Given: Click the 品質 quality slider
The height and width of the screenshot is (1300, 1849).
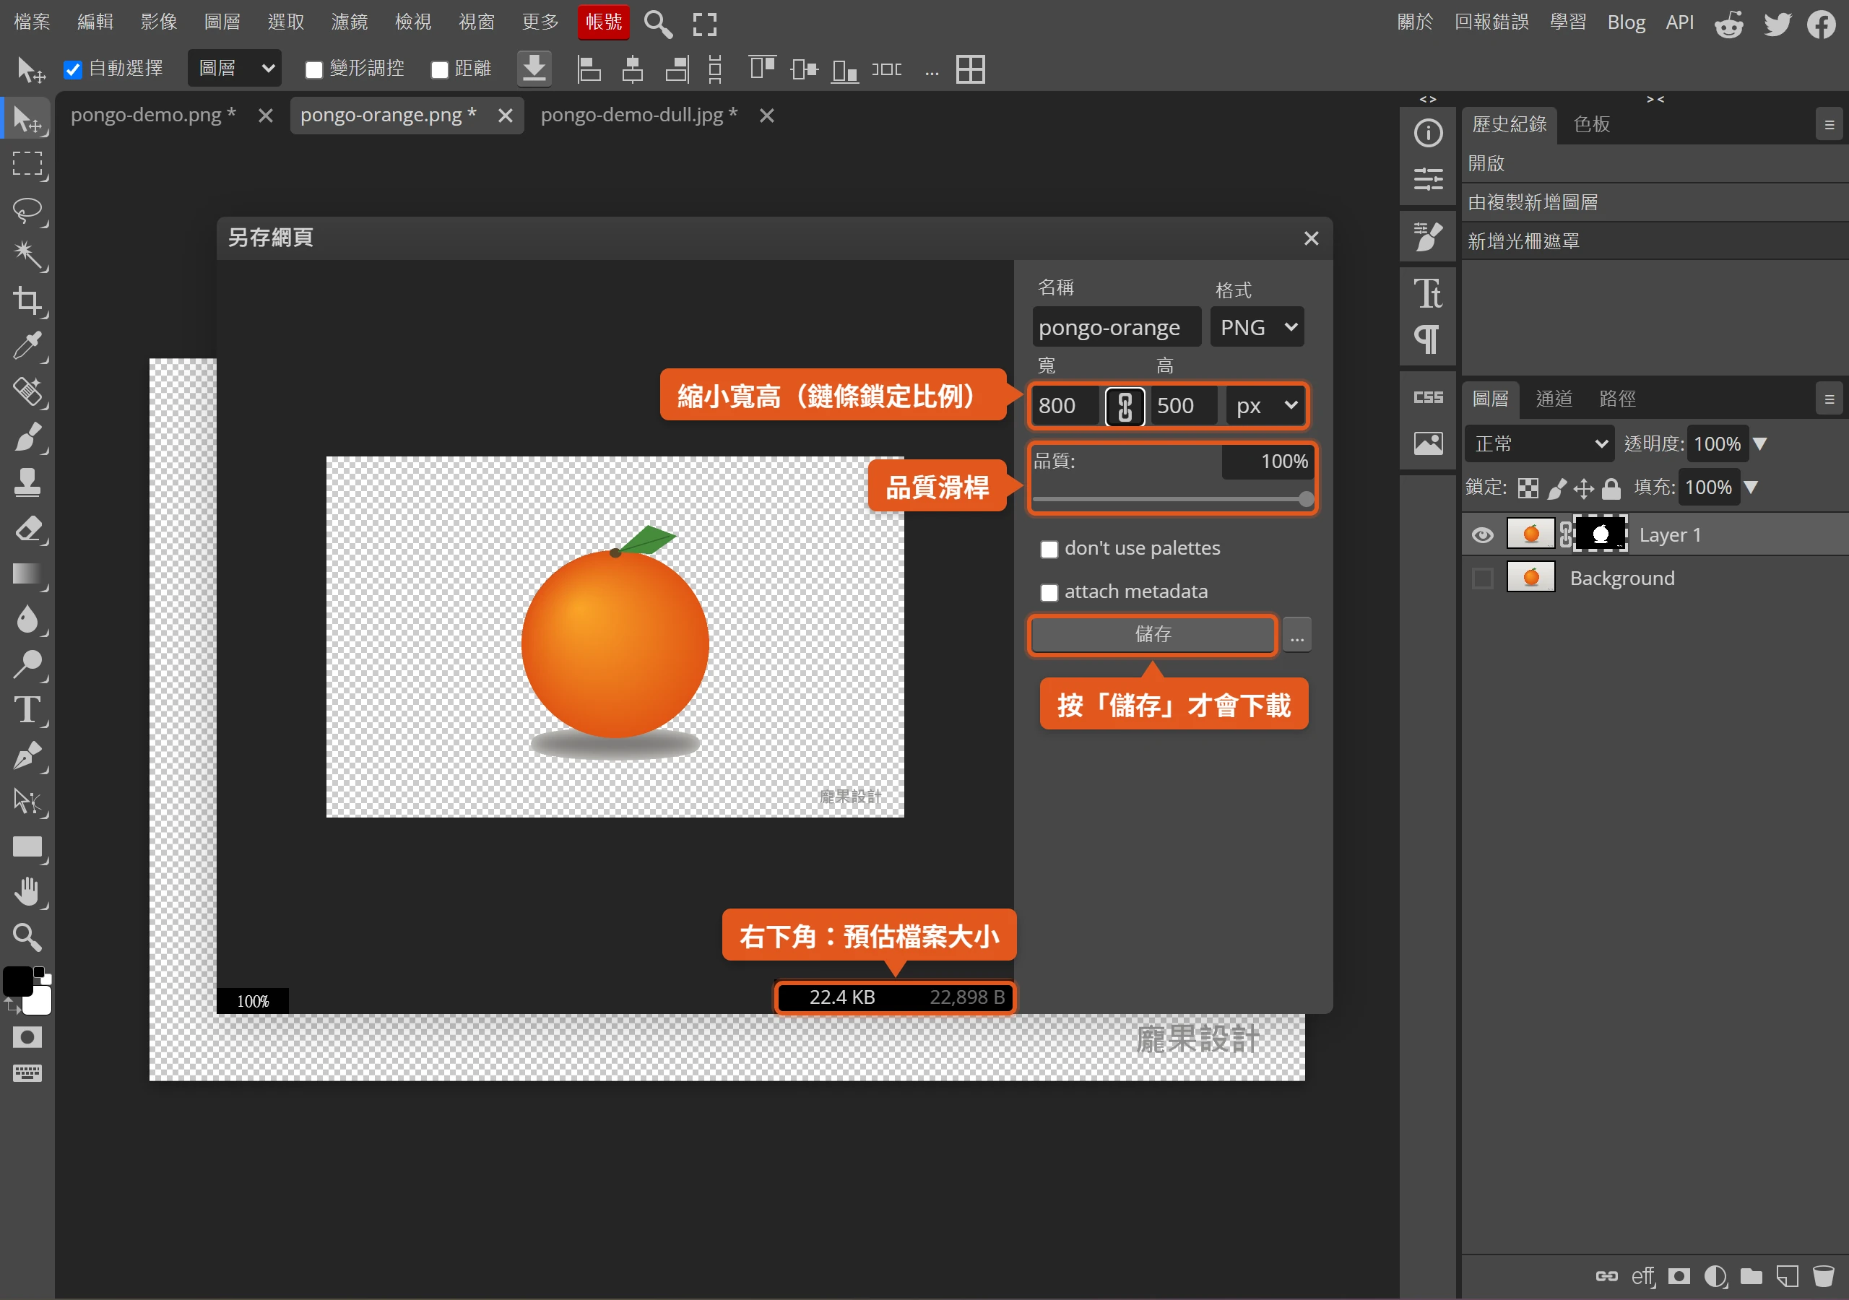Looking at the screenshot, I should tap(1172, 499).
